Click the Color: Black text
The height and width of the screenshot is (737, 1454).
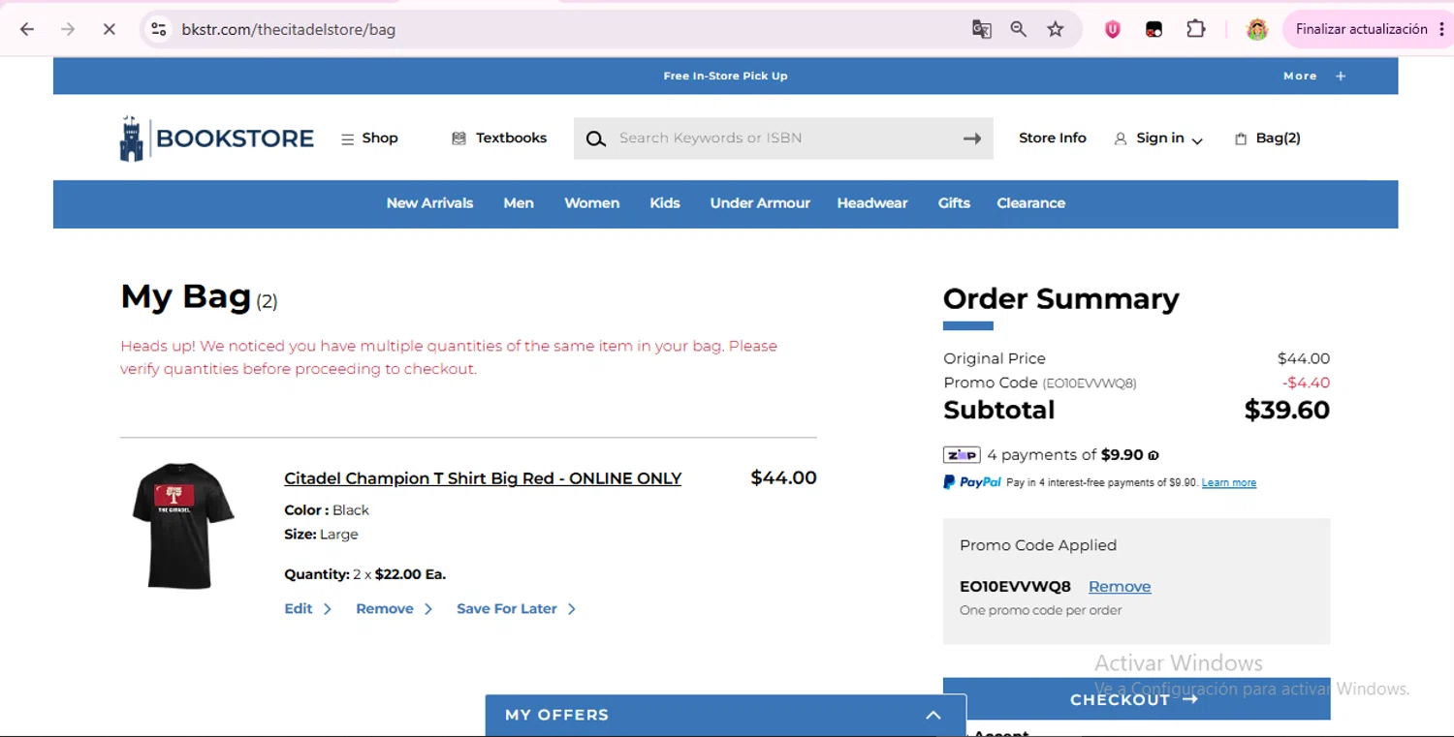(327, 510)
